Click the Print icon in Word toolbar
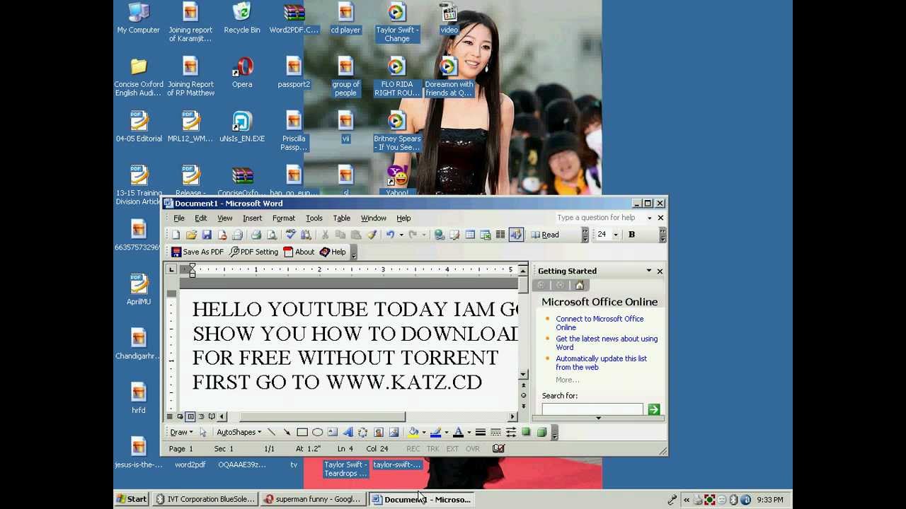 click(x=256, y=235)
